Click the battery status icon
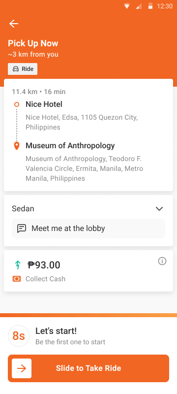 pyautogui.click(x=150, y=6)
